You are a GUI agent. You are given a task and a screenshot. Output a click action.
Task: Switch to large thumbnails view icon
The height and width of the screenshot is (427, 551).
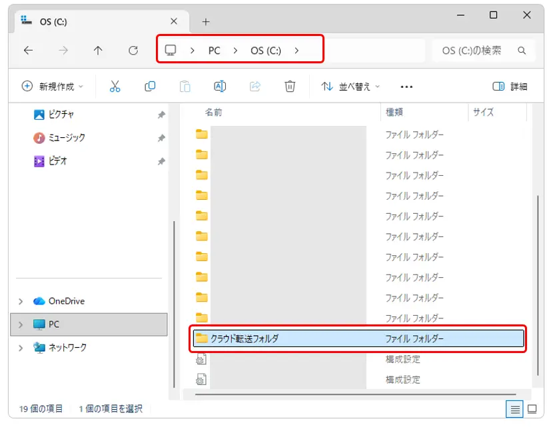tap(532, 408)
